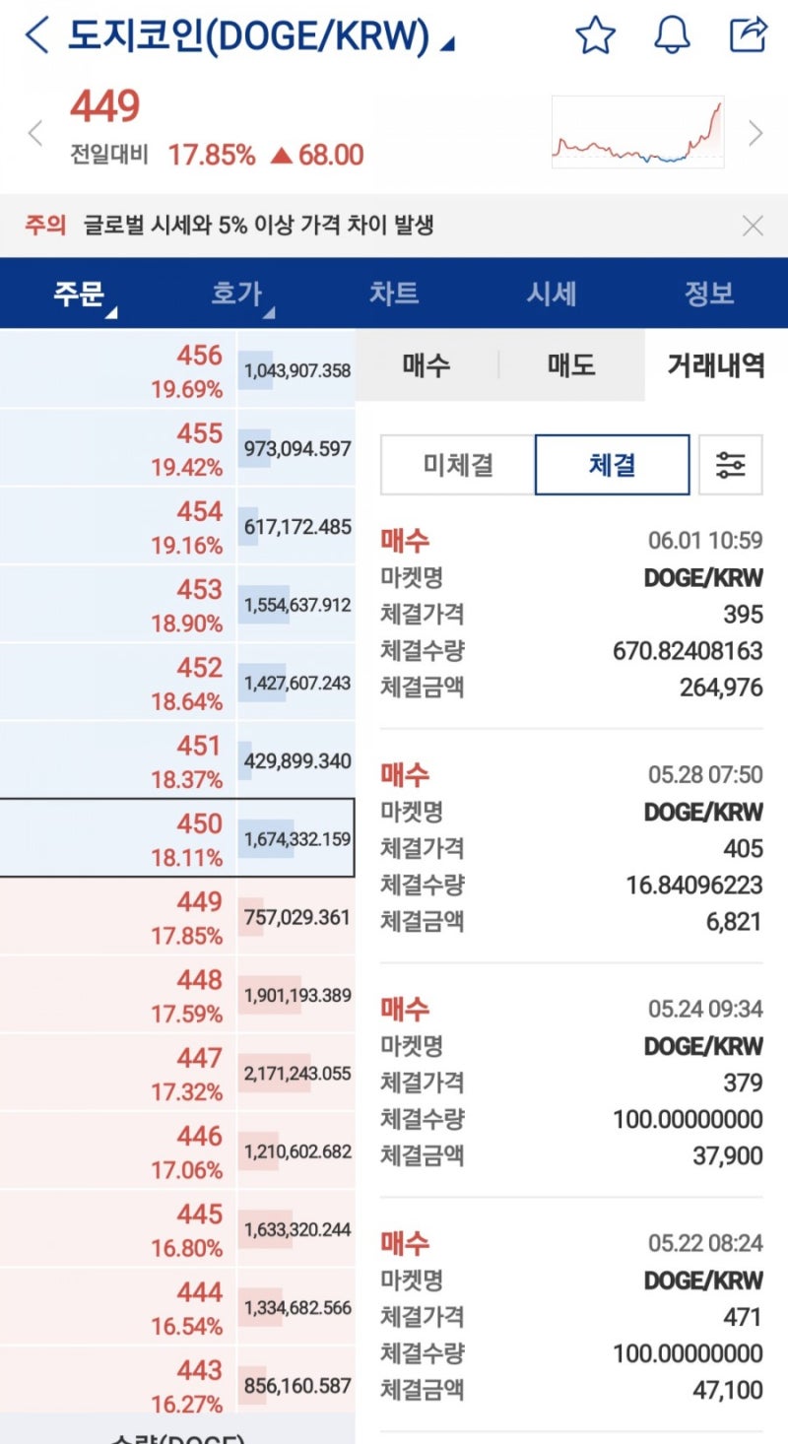This screenshot has height=1444, width=788.
Task: Select bid price 449 in order book
Action: (x=118, y=917)
